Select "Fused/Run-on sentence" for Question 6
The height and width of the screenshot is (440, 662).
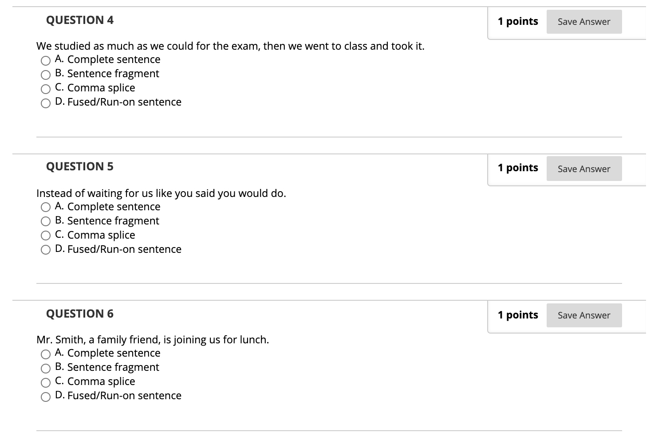pos(46,397)
